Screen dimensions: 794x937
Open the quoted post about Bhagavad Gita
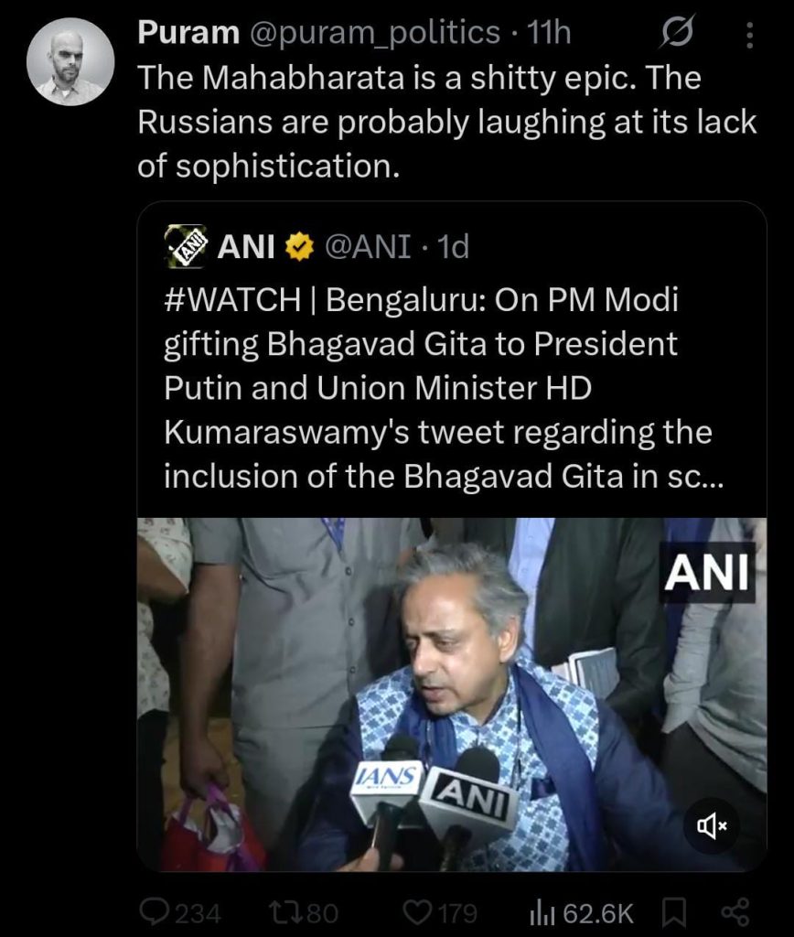pos(438,389)
